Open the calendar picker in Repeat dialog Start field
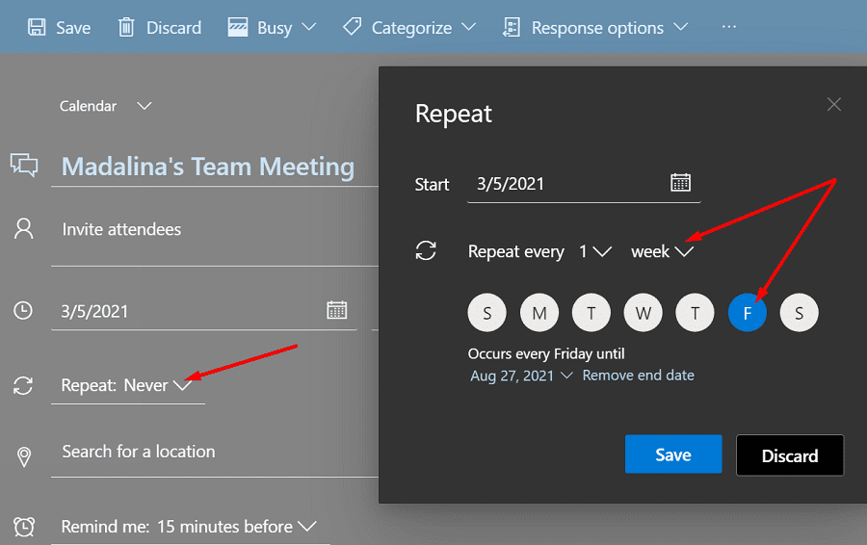Screen dimensions: 867x545 click(x=680, y=182)
